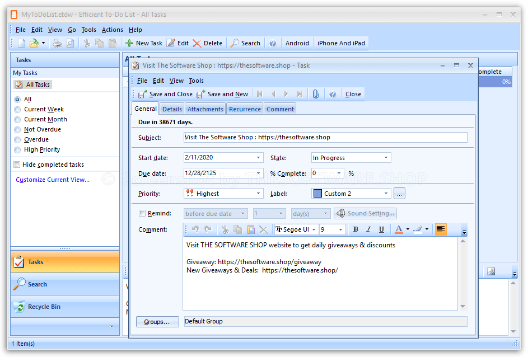Select the High Priority filter
This screenshot has width=528, height=357.
click(17, 149)
